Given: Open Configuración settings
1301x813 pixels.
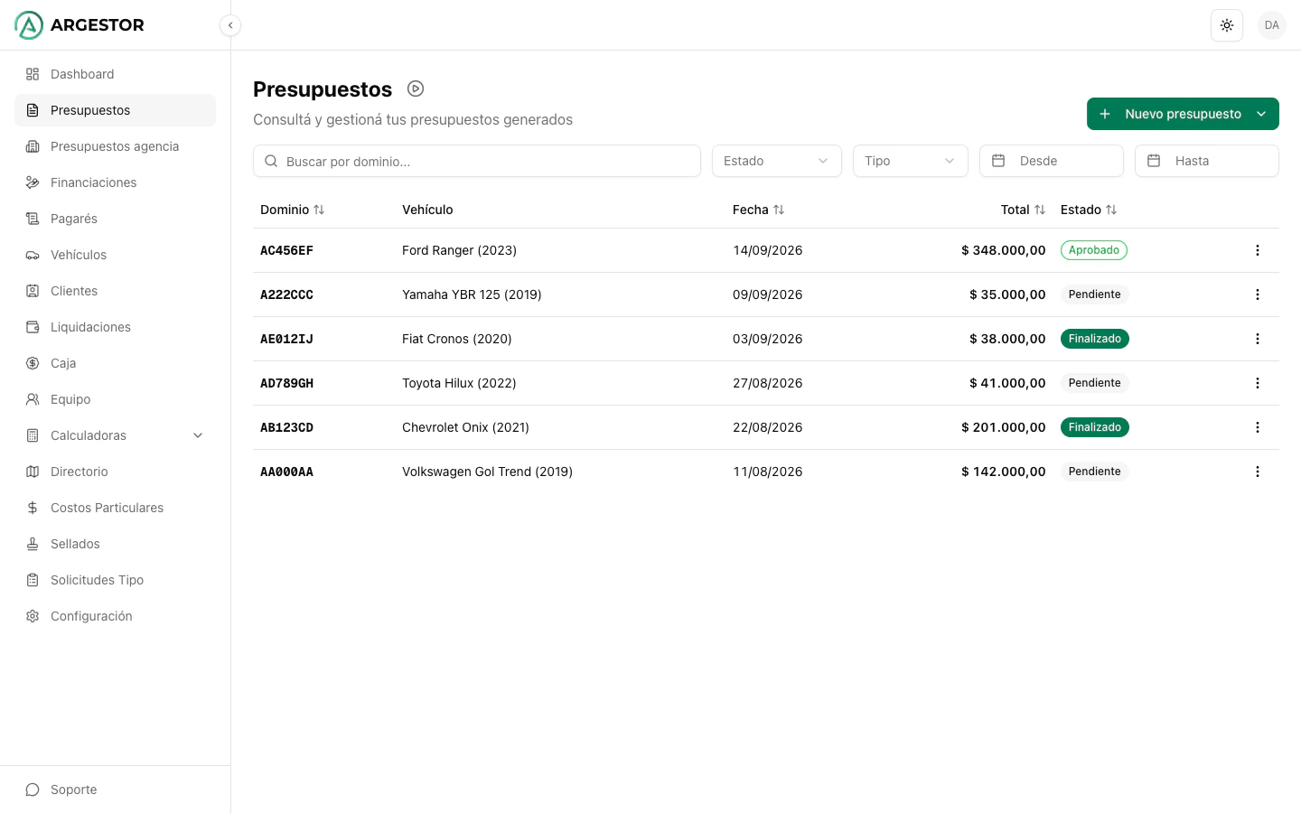Looking at the screenshot, I should 115,616.
